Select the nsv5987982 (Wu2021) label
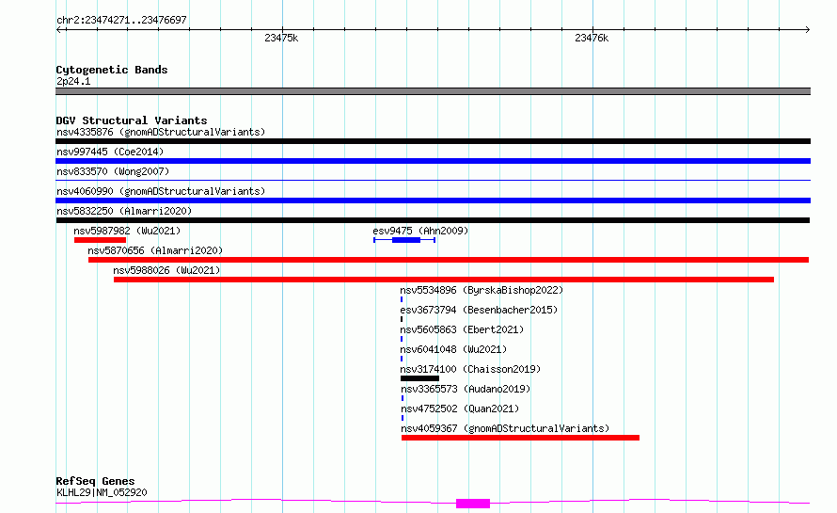 127,231
